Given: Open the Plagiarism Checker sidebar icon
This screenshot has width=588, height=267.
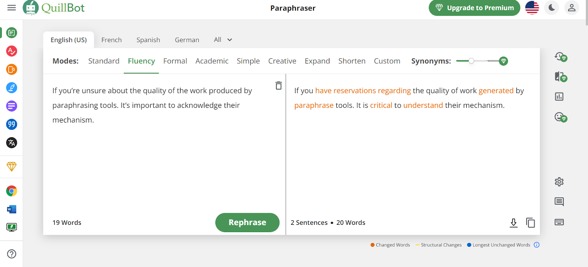Looking at the screenshot, I should (12, 69).
